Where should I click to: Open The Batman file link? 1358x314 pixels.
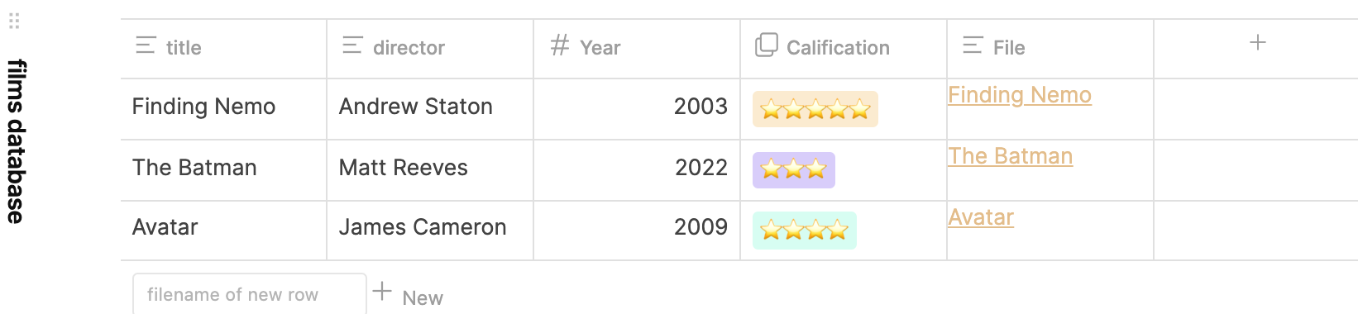point(1011,156)
